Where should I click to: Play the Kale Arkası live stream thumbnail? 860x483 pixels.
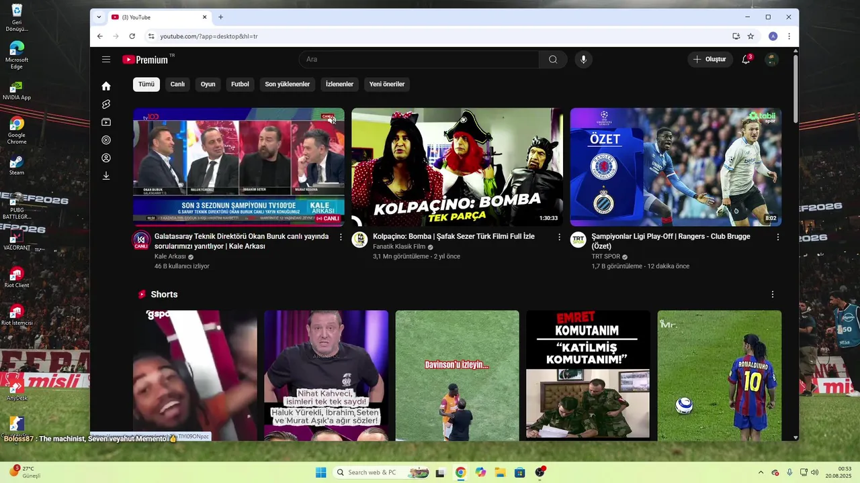coord(239,167)
